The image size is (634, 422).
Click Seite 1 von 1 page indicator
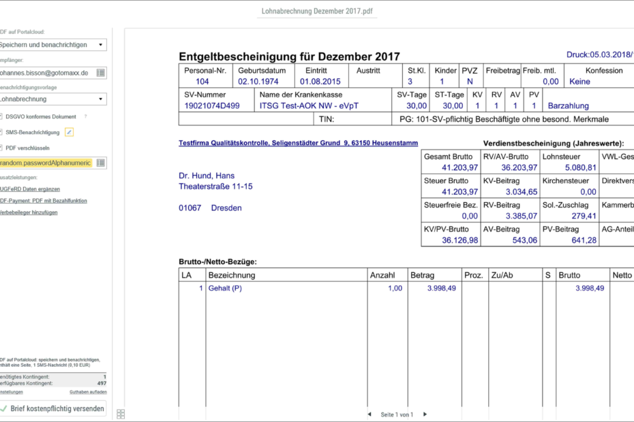[x=397, y=415]
